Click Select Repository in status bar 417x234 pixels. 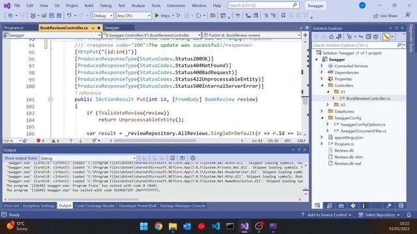pos(379,214)
